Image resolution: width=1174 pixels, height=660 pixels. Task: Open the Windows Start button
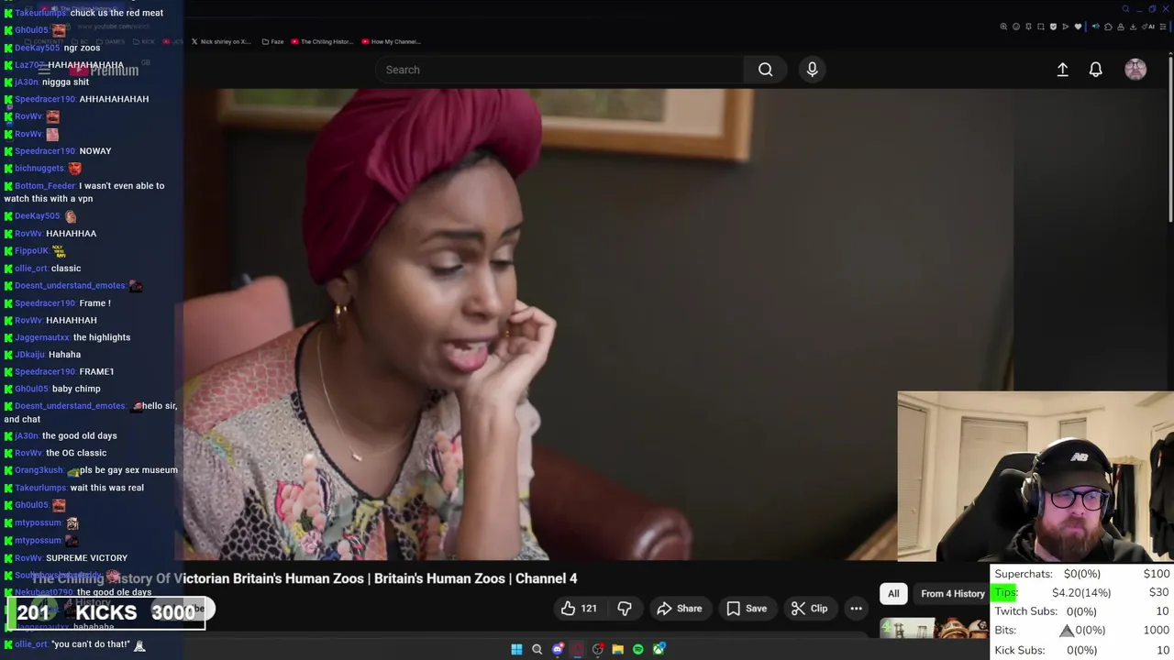point(516,650)
